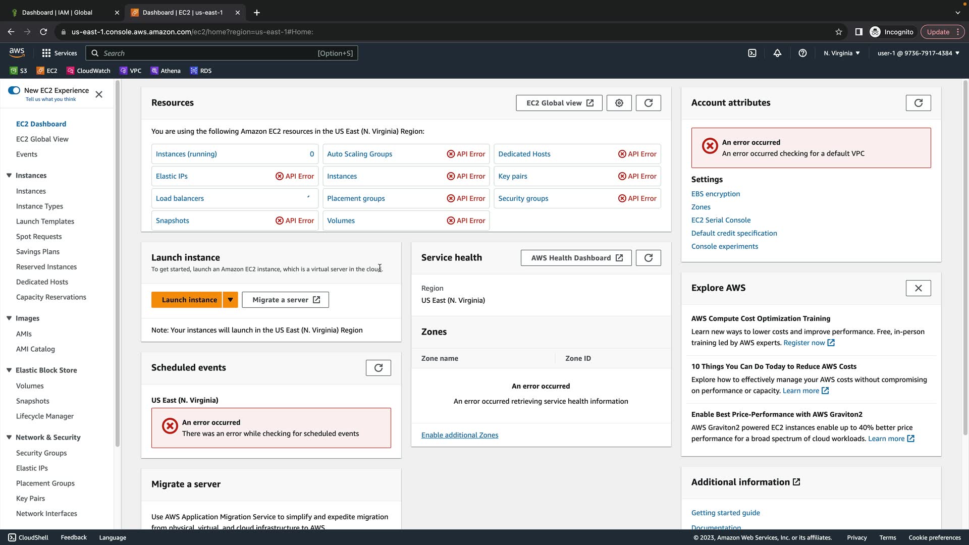Collapse the Elastic Block Store section

click(9, 370)
